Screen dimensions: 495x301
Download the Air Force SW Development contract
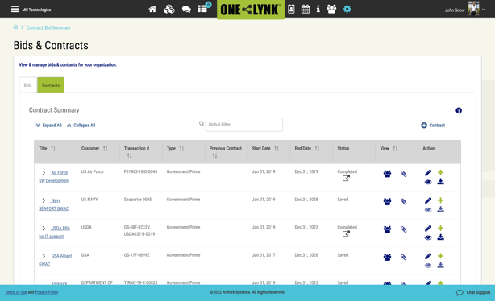pos(441,182)
